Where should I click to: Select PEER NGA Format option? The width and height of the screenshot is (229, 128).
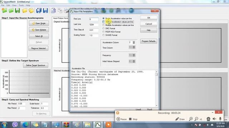(111, 32)
